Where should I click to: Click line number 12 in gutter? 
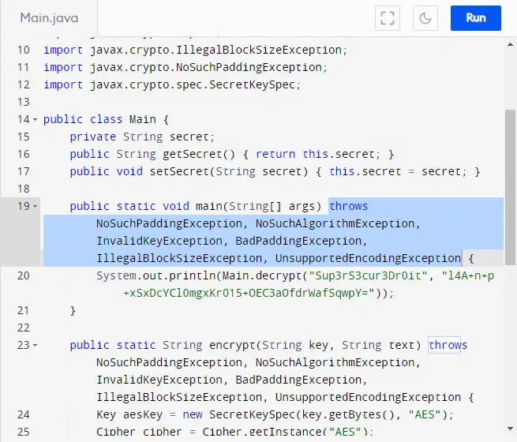(24, 85)
